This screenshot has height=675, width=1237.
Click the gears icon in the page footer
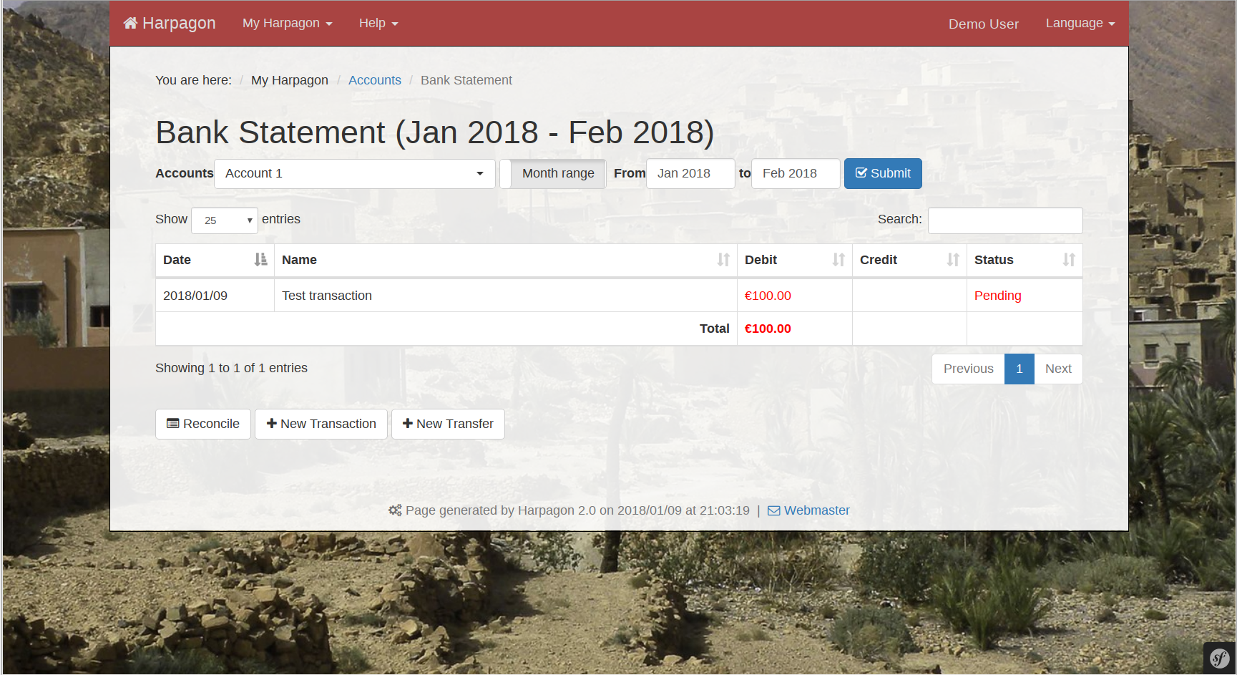point(395,510)
